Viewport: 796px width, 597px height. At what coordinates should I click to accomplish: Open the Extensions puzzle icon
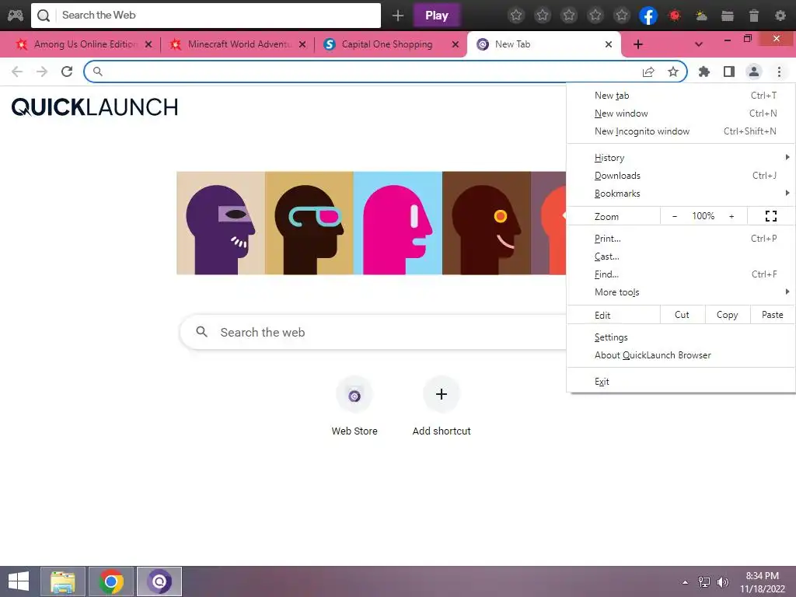click(x=704, y=72)
